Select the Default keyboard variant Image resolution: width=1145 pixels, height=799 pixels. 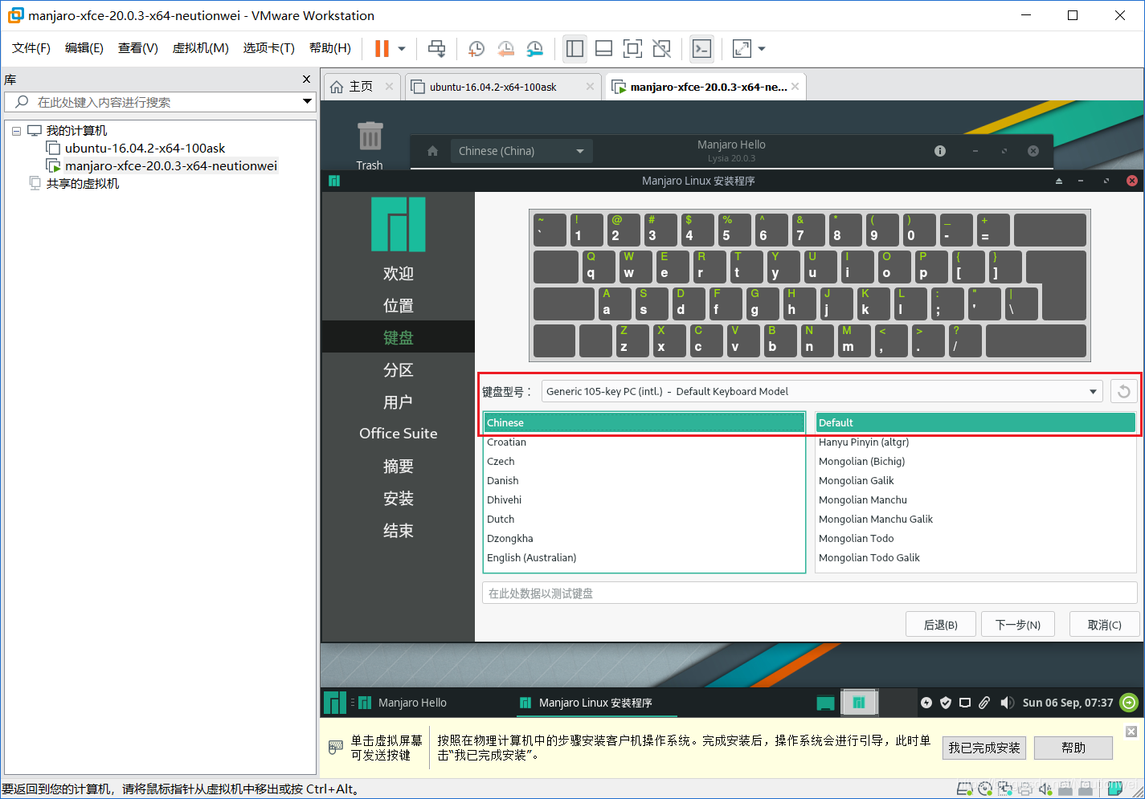(x=975, y=422)
